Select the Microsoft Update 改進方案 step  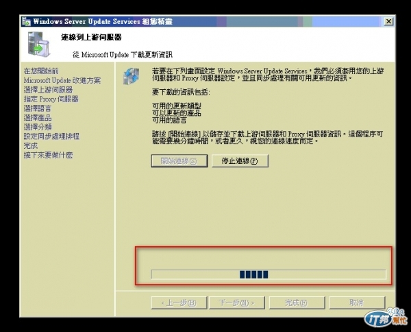click(62, 80)
